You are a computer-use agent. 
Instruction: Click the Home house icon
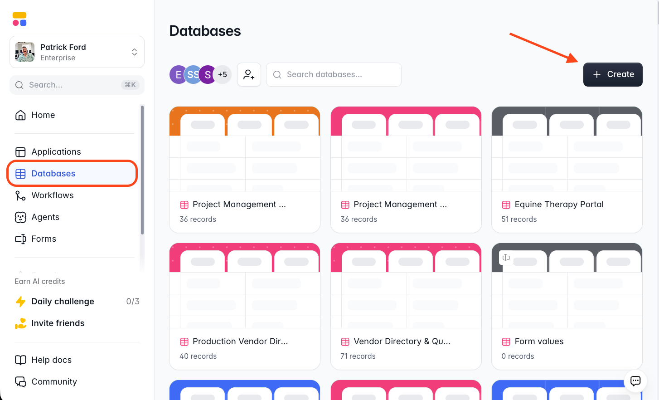click(x=20, y=115)
